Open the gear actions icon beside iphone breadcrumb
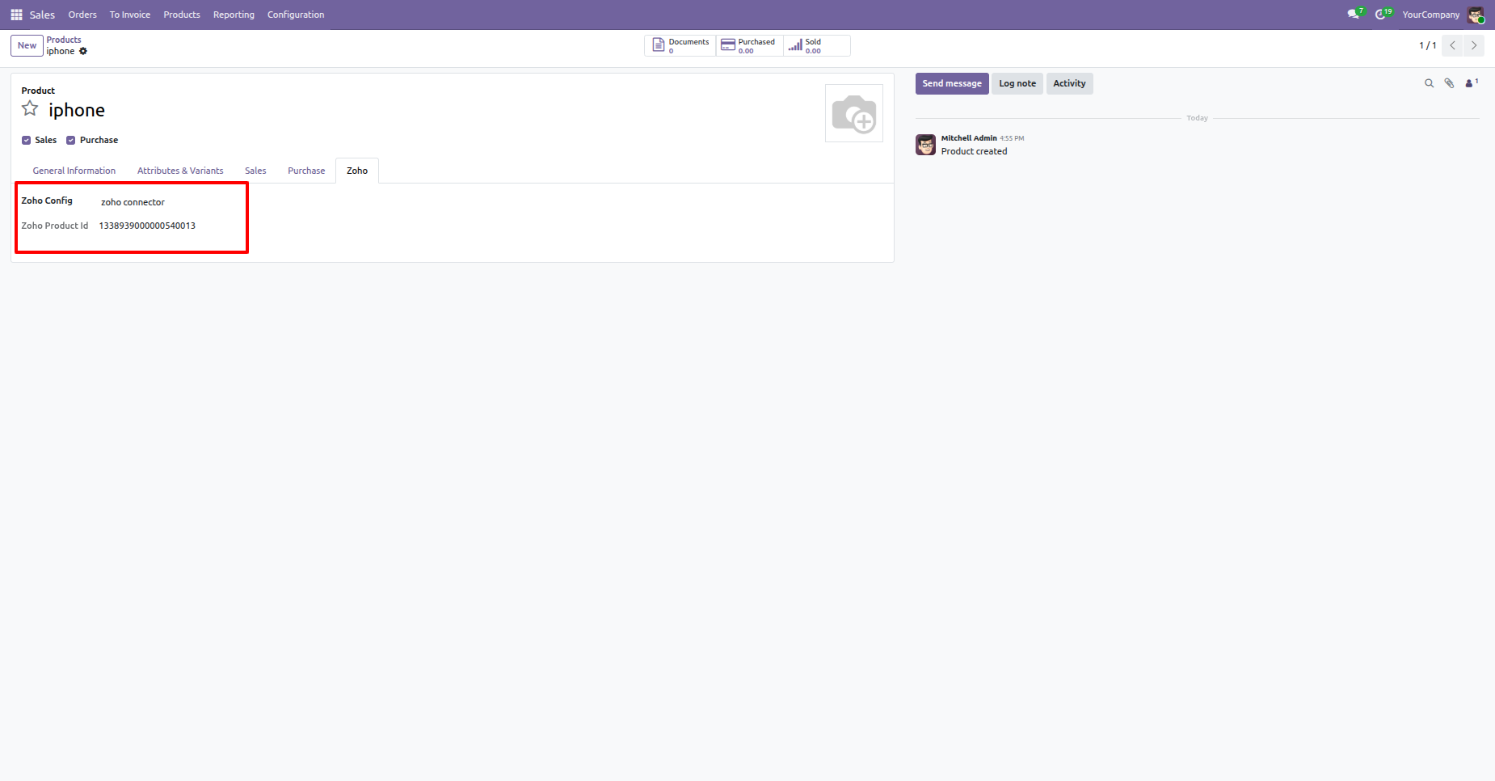The height and width of the screenshot is (781, 1495). point(83,51)
